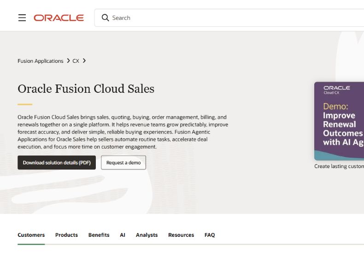Click Request a demo button

[123, 163]
